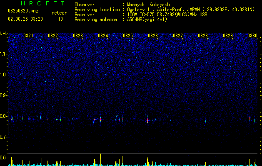Select the meteor count value 19
The height and width of the screenshot is (166, 262).
(60, 19)
